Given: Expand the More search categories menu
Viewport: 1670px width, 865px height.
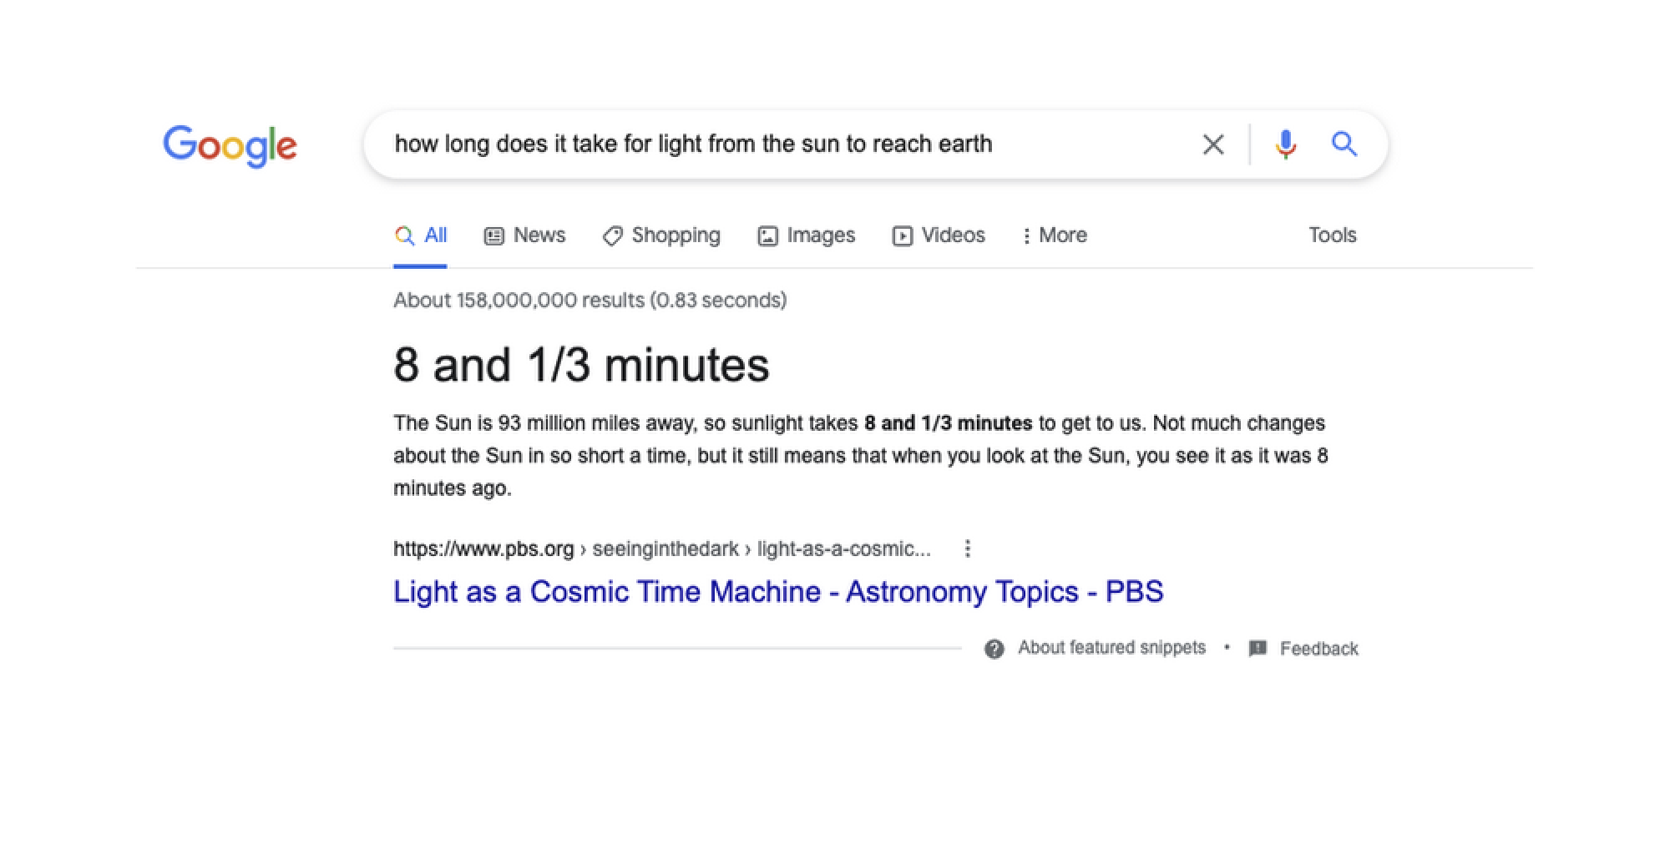Looking at the screenshot, I should coord(1055,235).
